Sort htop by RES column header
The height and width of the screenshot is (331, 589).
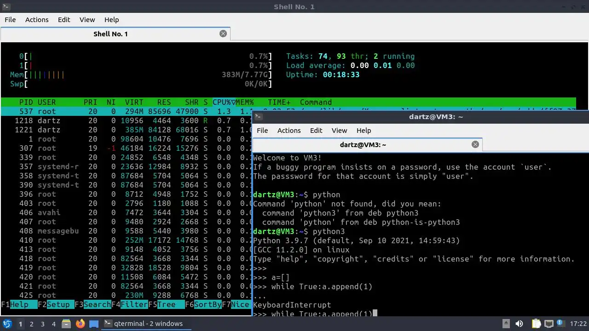pyautogui.click(x=164, y=102)
